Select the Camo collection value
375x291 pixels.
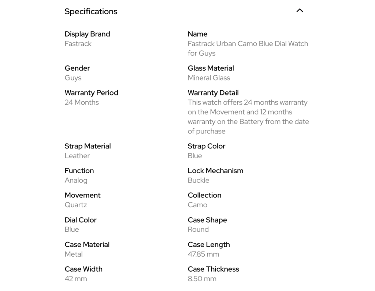tap(197, 205)
